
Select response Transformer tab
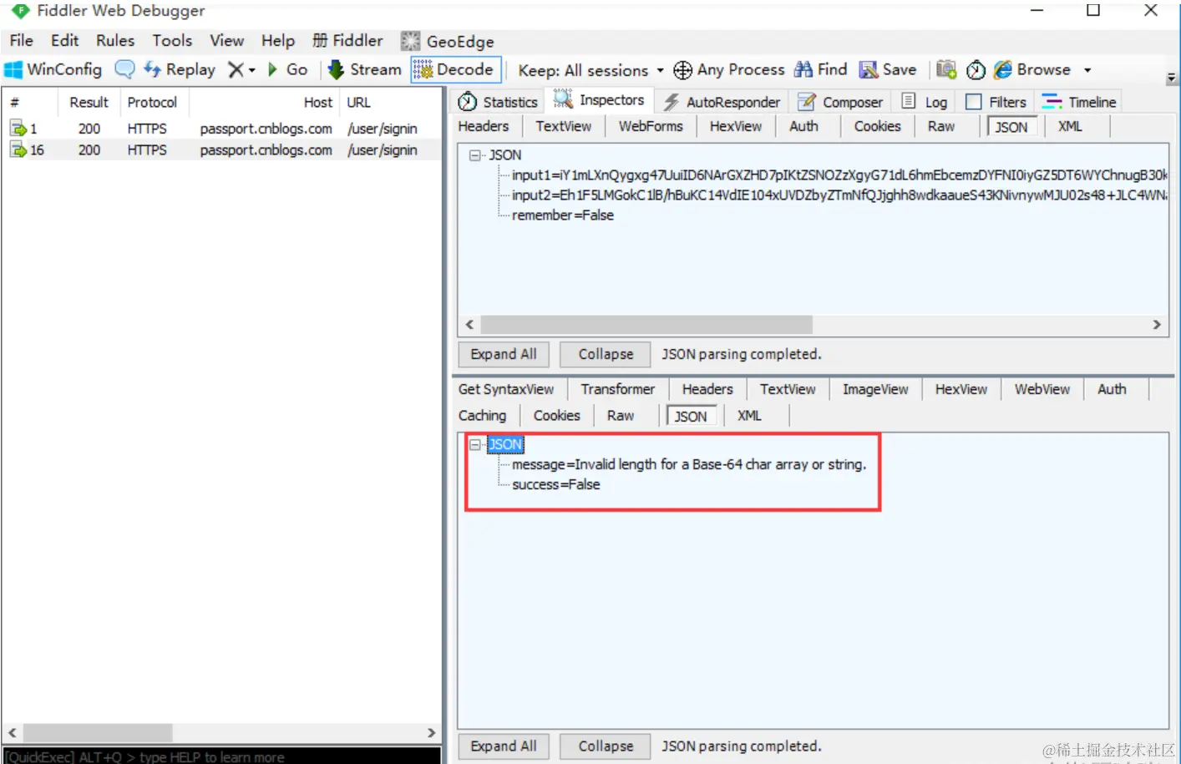[618, 389]
